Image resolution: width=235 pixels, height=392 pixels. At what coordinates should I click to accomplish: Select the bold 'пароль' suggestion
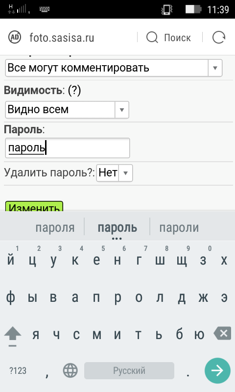click(x=117, y=227)
